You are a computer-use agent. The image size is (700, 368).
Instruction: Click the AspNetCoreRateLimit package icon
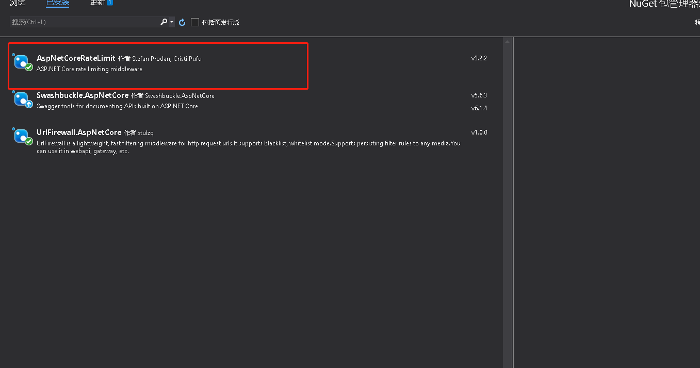pyautogui.click(x=22, y=62)
